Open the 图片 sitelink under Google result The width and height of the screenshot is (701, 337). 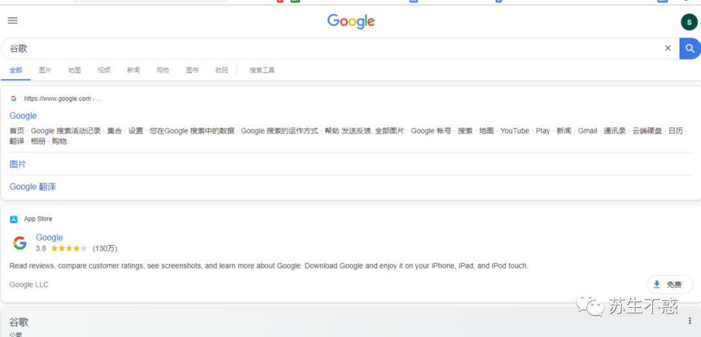18,164
